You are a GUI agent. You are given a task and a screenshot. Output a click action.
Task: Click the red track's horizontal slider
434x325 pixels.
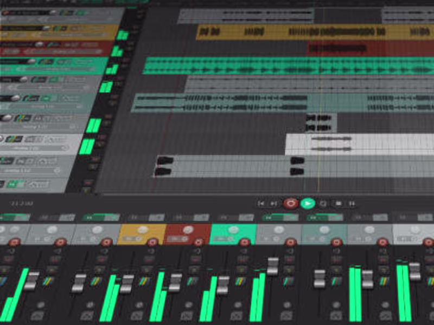coord(63,51)
